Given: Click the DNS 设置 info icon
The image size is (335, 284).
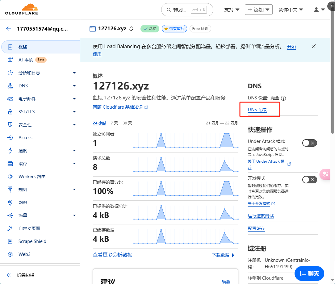Looking at the screenshot, I should pos(283,98).
